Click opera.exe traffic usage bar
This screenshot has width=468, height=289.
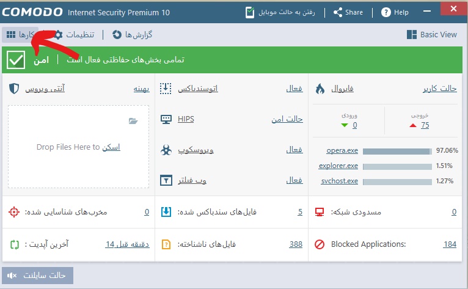(397, 152)
